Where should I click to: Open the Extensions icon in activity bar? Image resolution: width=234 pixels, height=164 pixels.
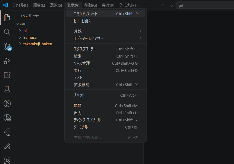point(7,75)
